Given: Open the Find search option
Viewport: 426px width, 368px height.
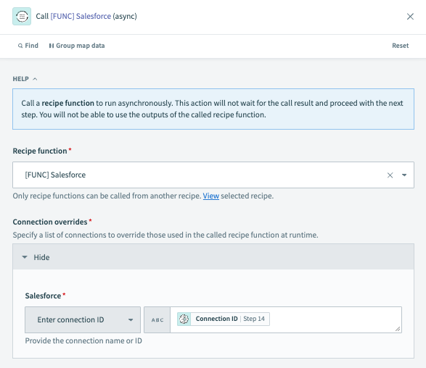Looking at the screenshot, I should [x=28, y=46].
